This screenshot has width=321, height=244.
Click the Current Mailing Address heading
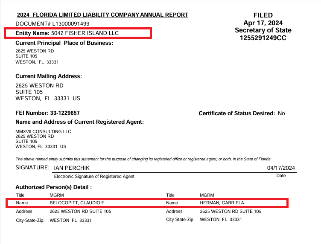(x=48, y=76)
